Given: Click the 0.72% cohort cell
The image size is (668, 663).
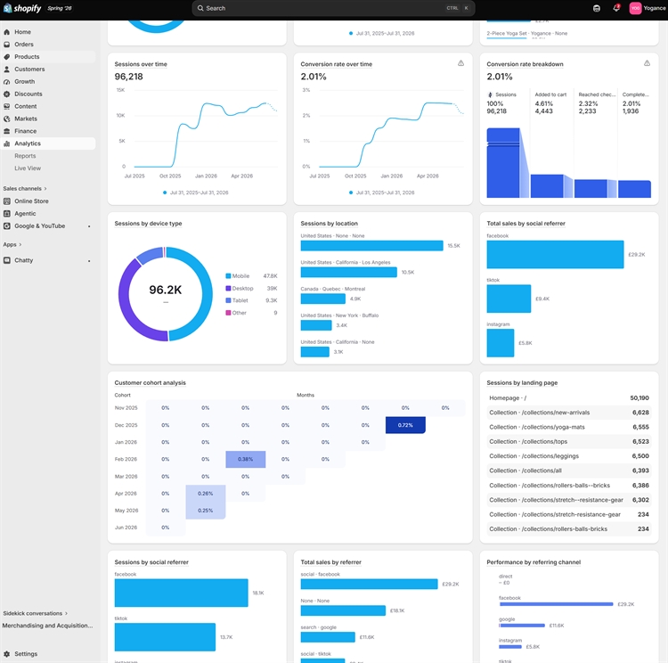Looking at the screenshot, I should pos(405,425).
